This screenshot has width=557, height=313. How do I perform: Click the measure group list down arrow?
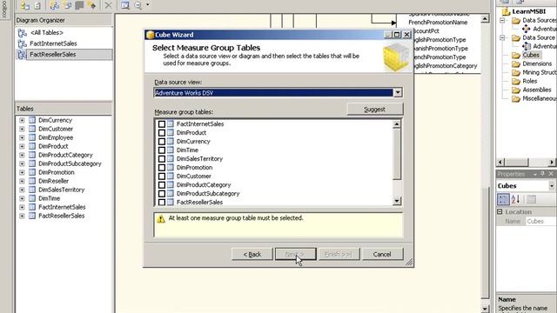point(397,201)
